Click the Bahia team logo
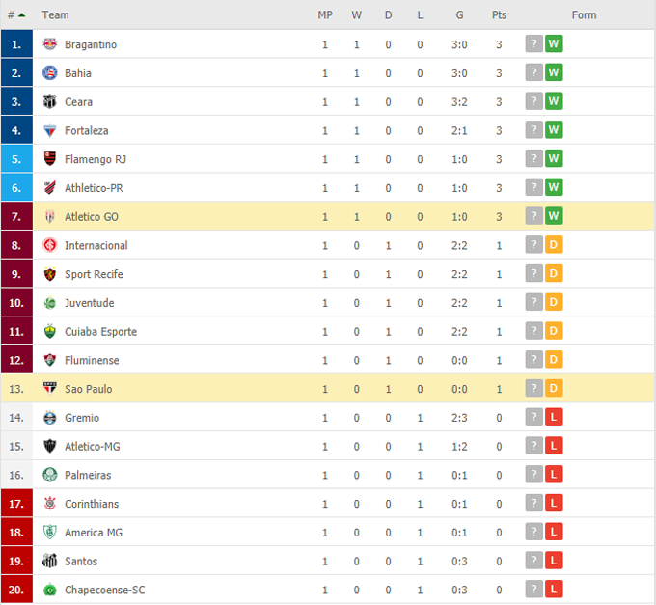The width and height of the screenshot is (656, 605). pos(50,73)
